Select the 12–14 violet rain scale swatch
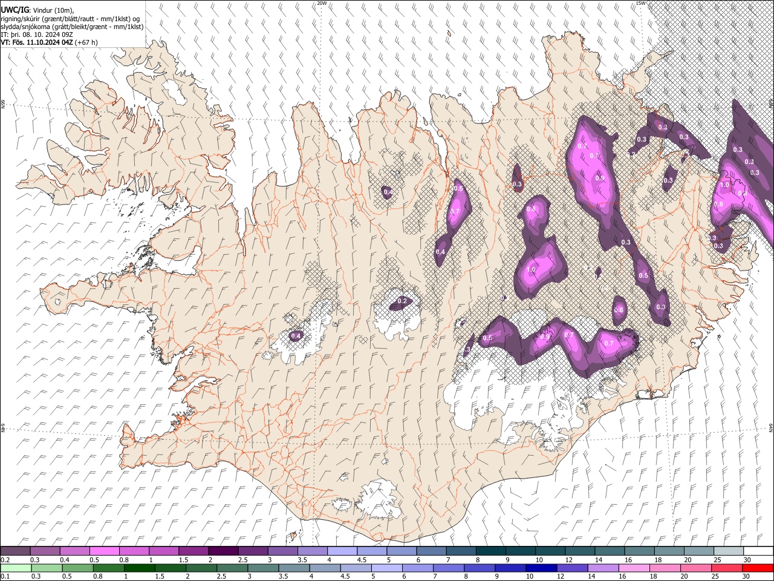 click(x=573, y=568)
